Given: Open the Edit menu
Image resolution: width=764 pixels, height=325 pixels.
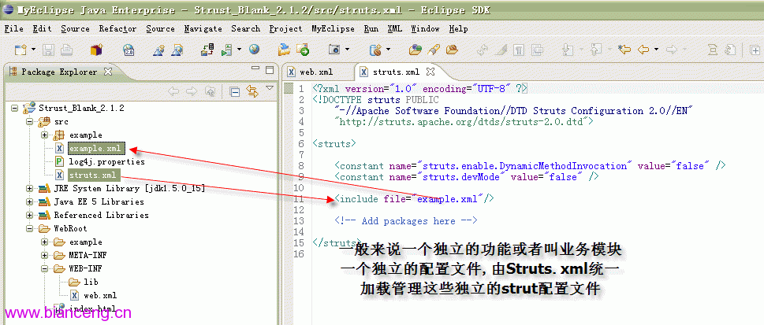Looking at the screenshot, I should click(x=42, y=28).
